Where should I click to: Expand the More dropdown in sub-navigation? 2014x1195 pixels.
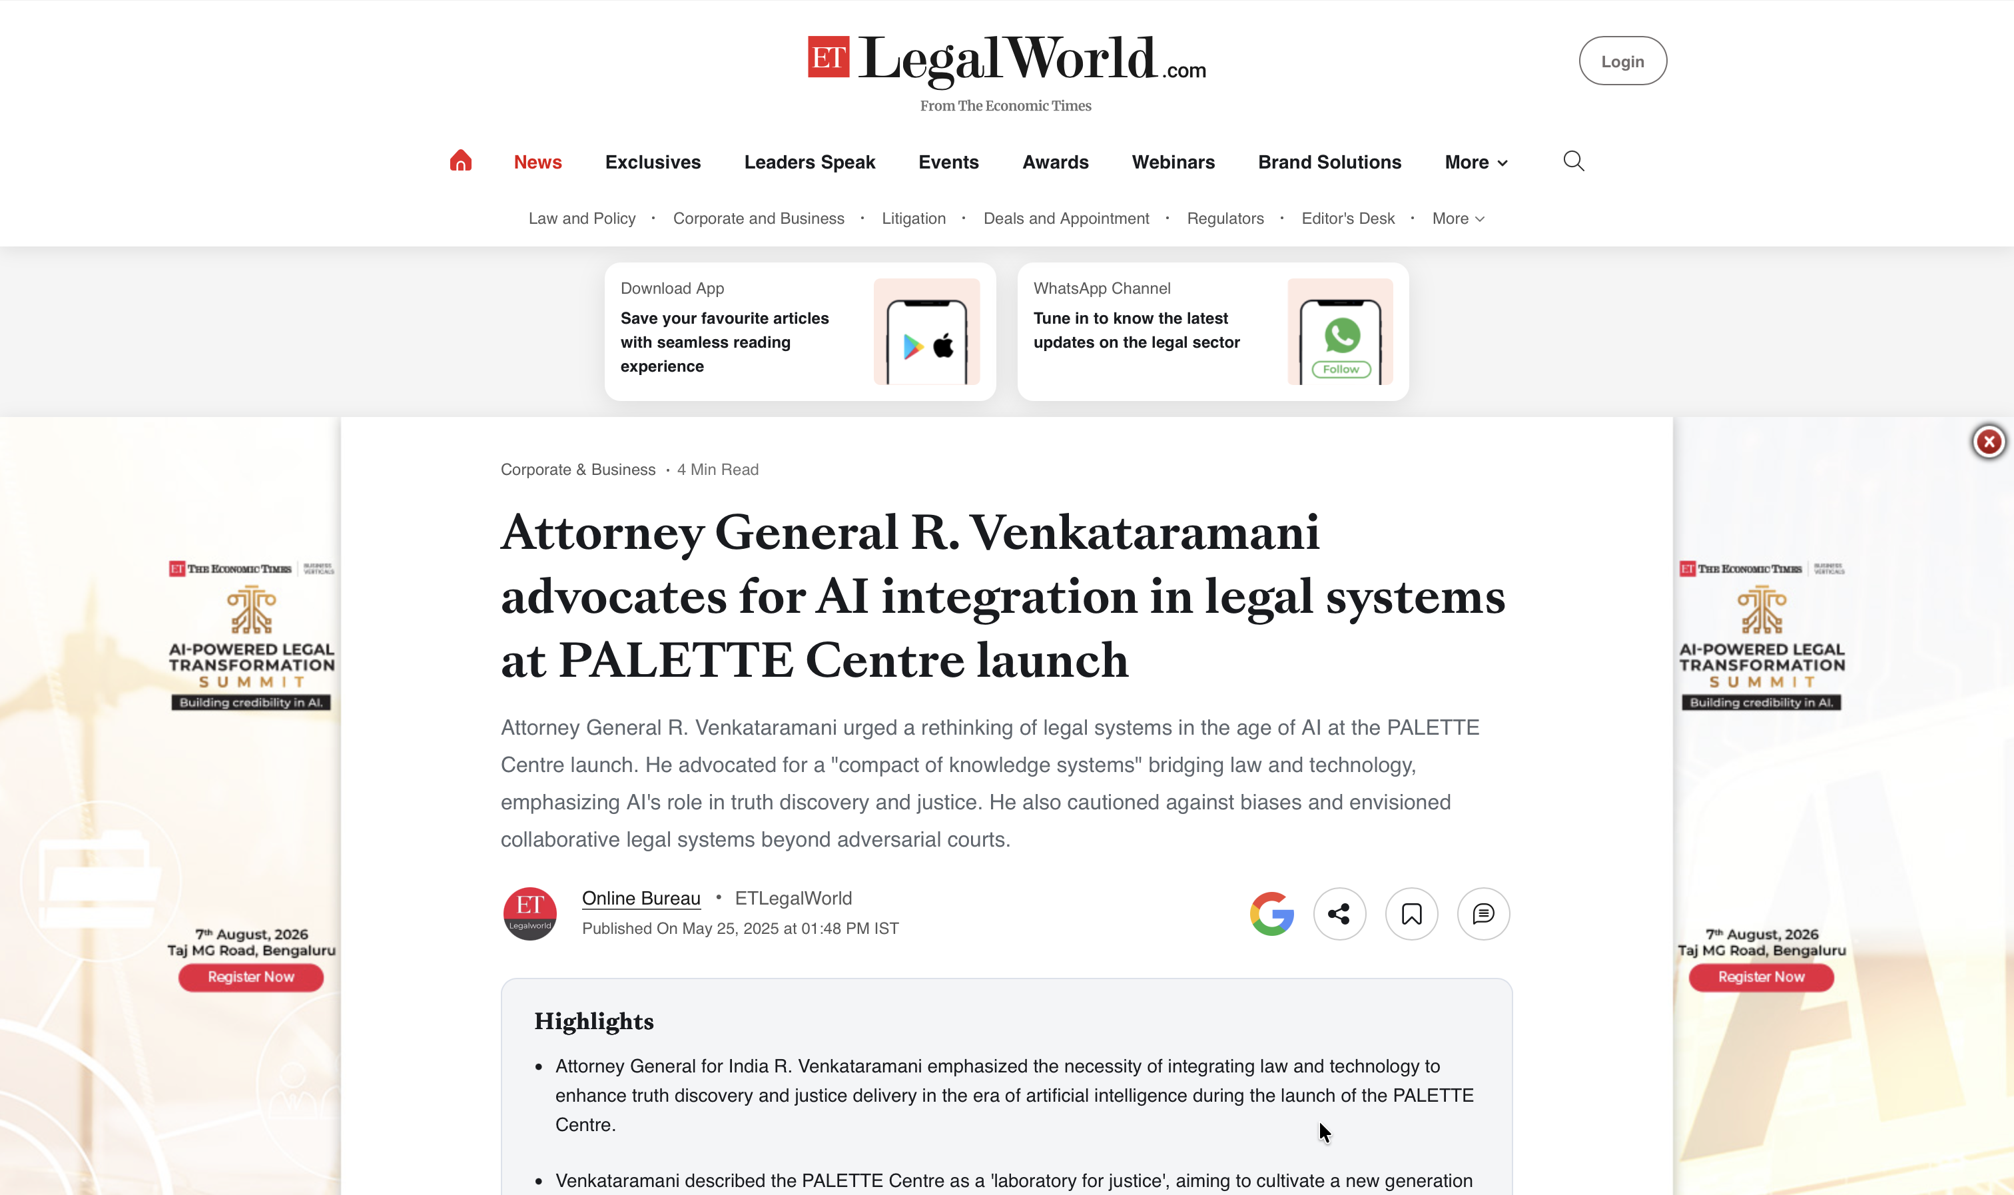[1458, 218]
